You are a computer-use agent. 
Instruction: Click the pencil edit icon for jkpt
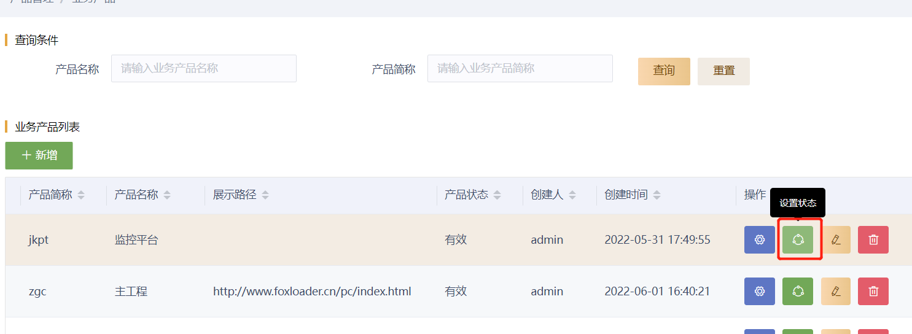(x=835, y=240)
